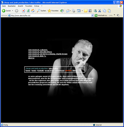124x127 pixels.
Task: Click the Paste clipboard icon
Action: click(109, 11)
